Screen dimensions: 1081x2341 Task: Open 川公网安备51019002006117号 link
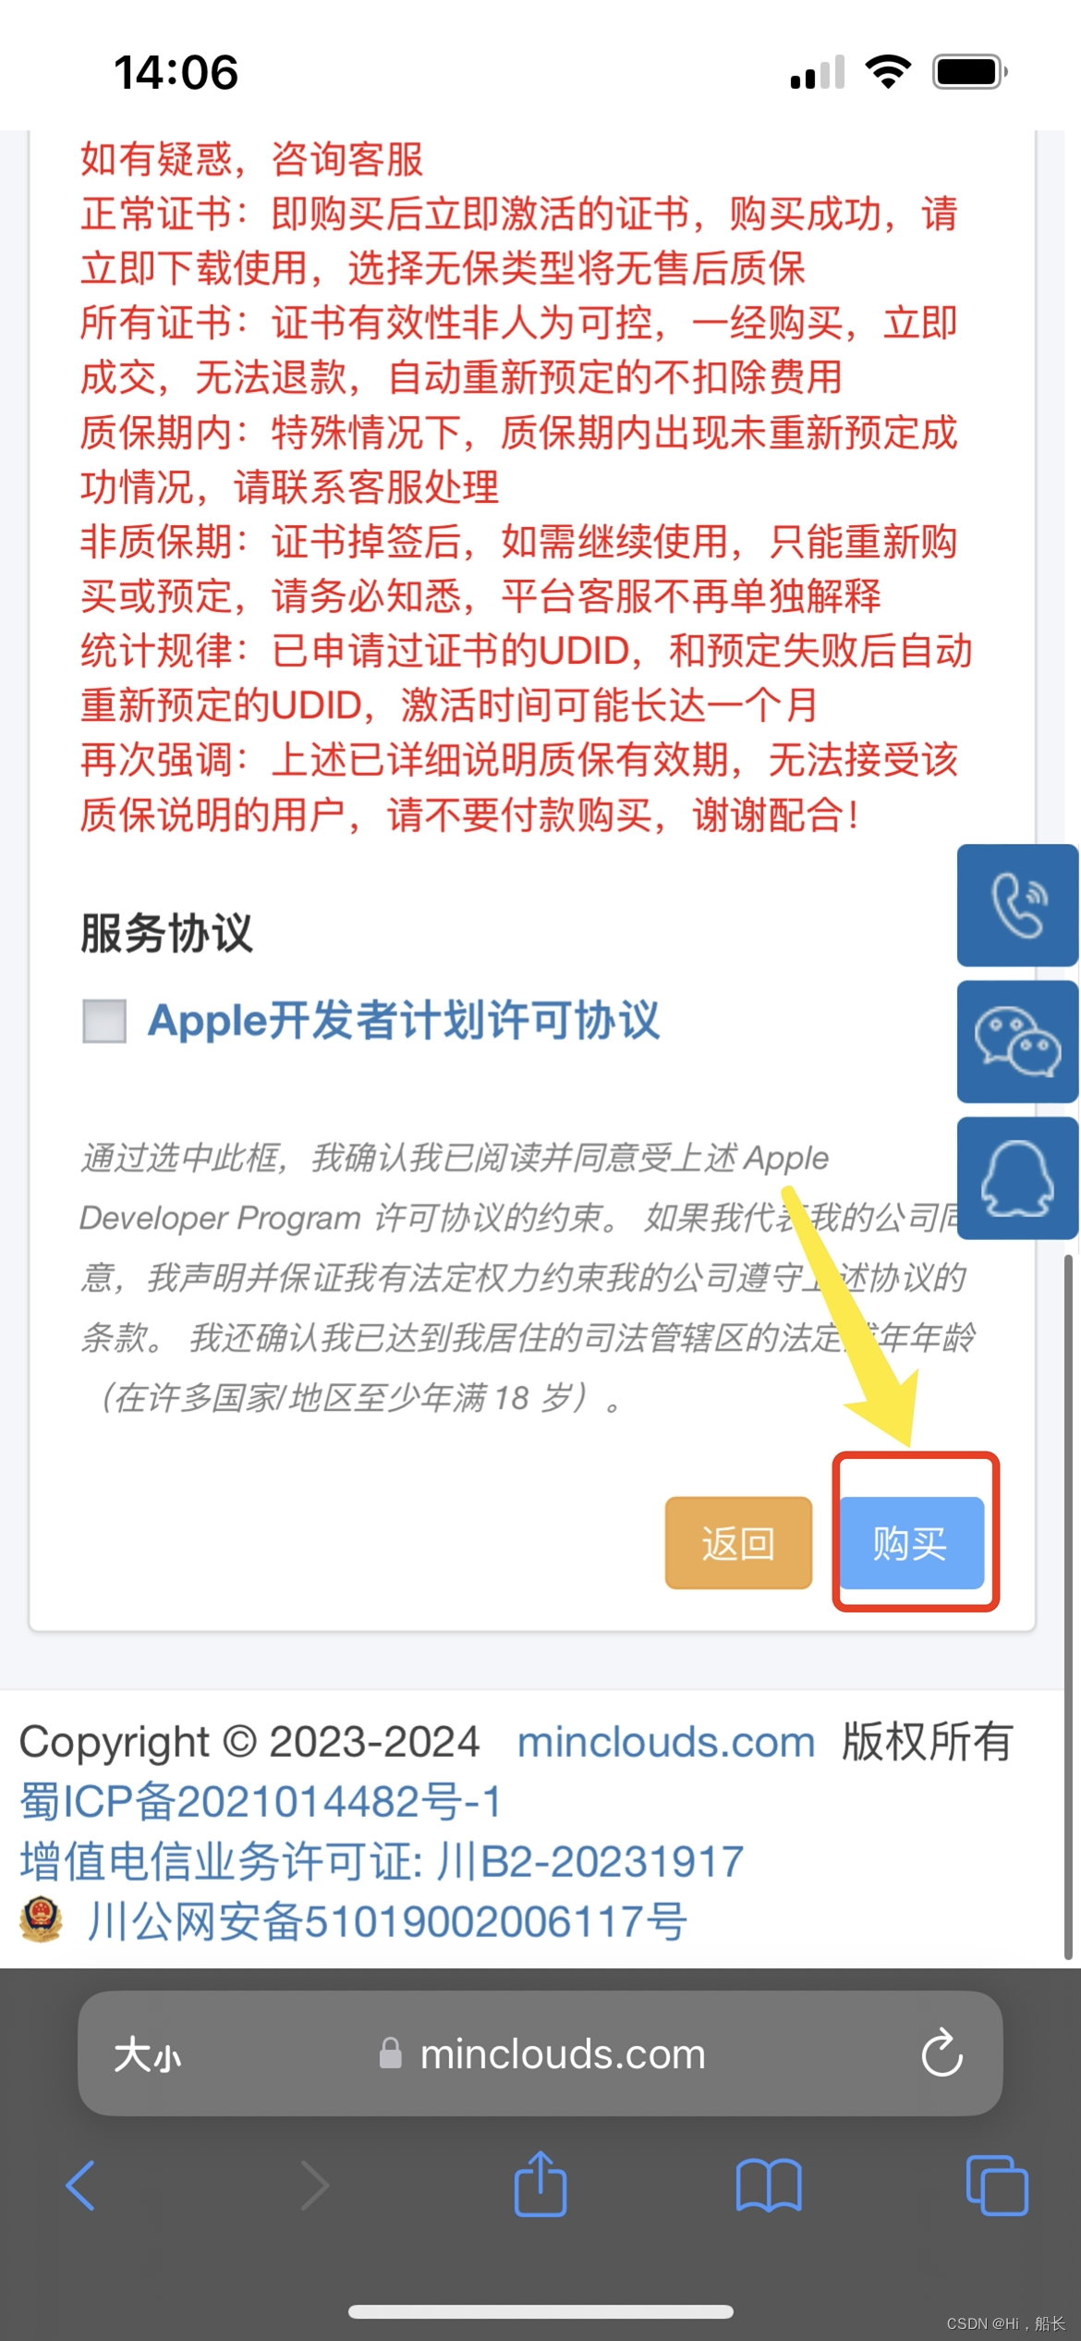click(x=386, y=1921)
